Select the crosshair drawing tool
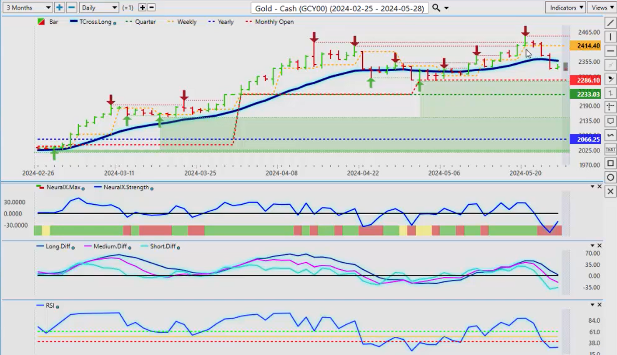The image size is (617, 355). click(610, 107)
